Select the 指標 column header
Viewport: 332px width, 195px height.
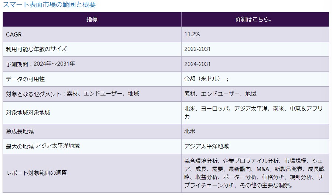pyautogui.click(x=92, y=19)
